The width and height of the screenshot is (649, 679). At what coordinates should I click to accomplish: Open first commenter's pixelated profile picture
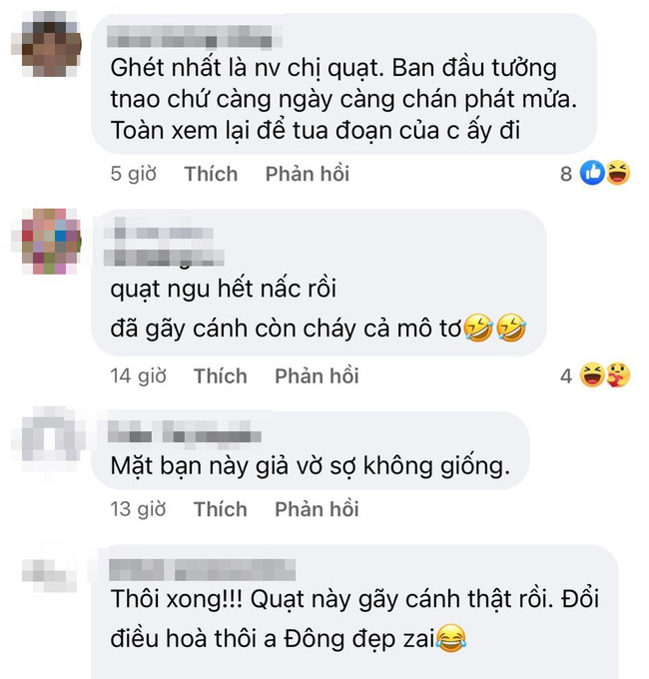tap(46, 44)
